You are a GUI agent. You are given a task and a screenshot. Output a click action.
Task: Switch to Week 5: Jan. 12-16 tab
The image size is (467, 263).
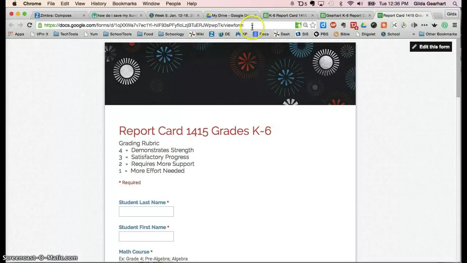tap(174, 15)
